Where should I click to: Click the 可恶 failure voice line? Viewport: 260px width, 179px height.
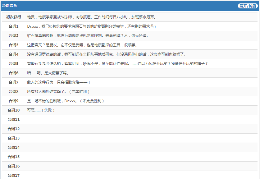click(41, 110)
